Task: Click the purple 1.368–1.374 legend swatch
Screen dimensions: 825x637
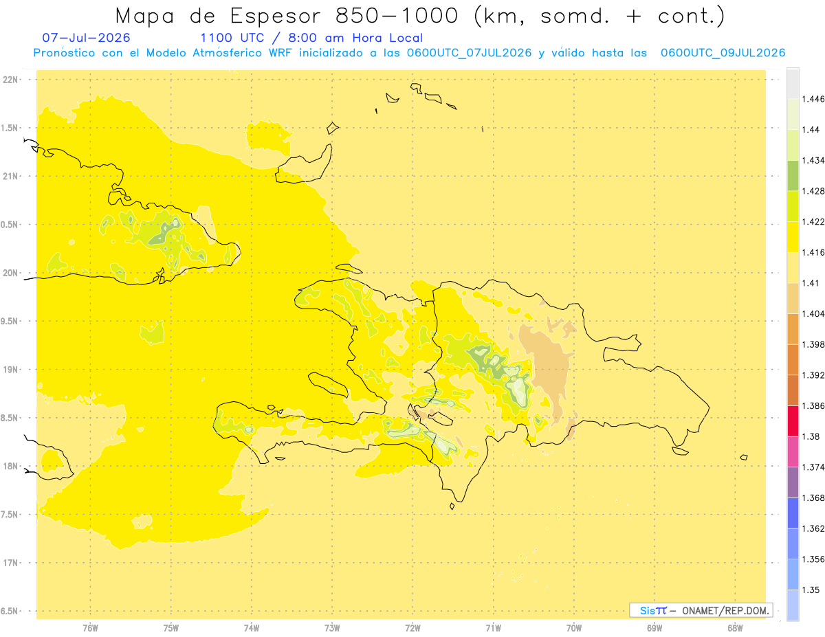Action: (x=793, y=482)
